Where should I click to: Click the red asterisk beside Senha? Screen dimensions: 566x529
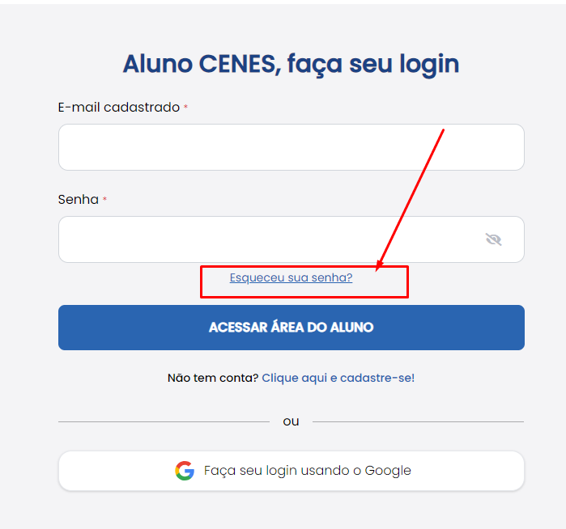[x=104, y=199]
